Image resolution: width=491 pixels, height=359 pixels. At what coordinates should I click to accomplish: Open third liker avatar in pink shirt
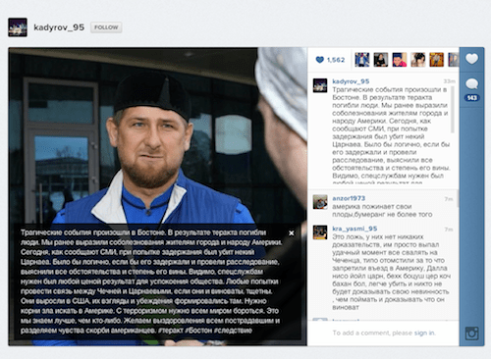[400, 60]
